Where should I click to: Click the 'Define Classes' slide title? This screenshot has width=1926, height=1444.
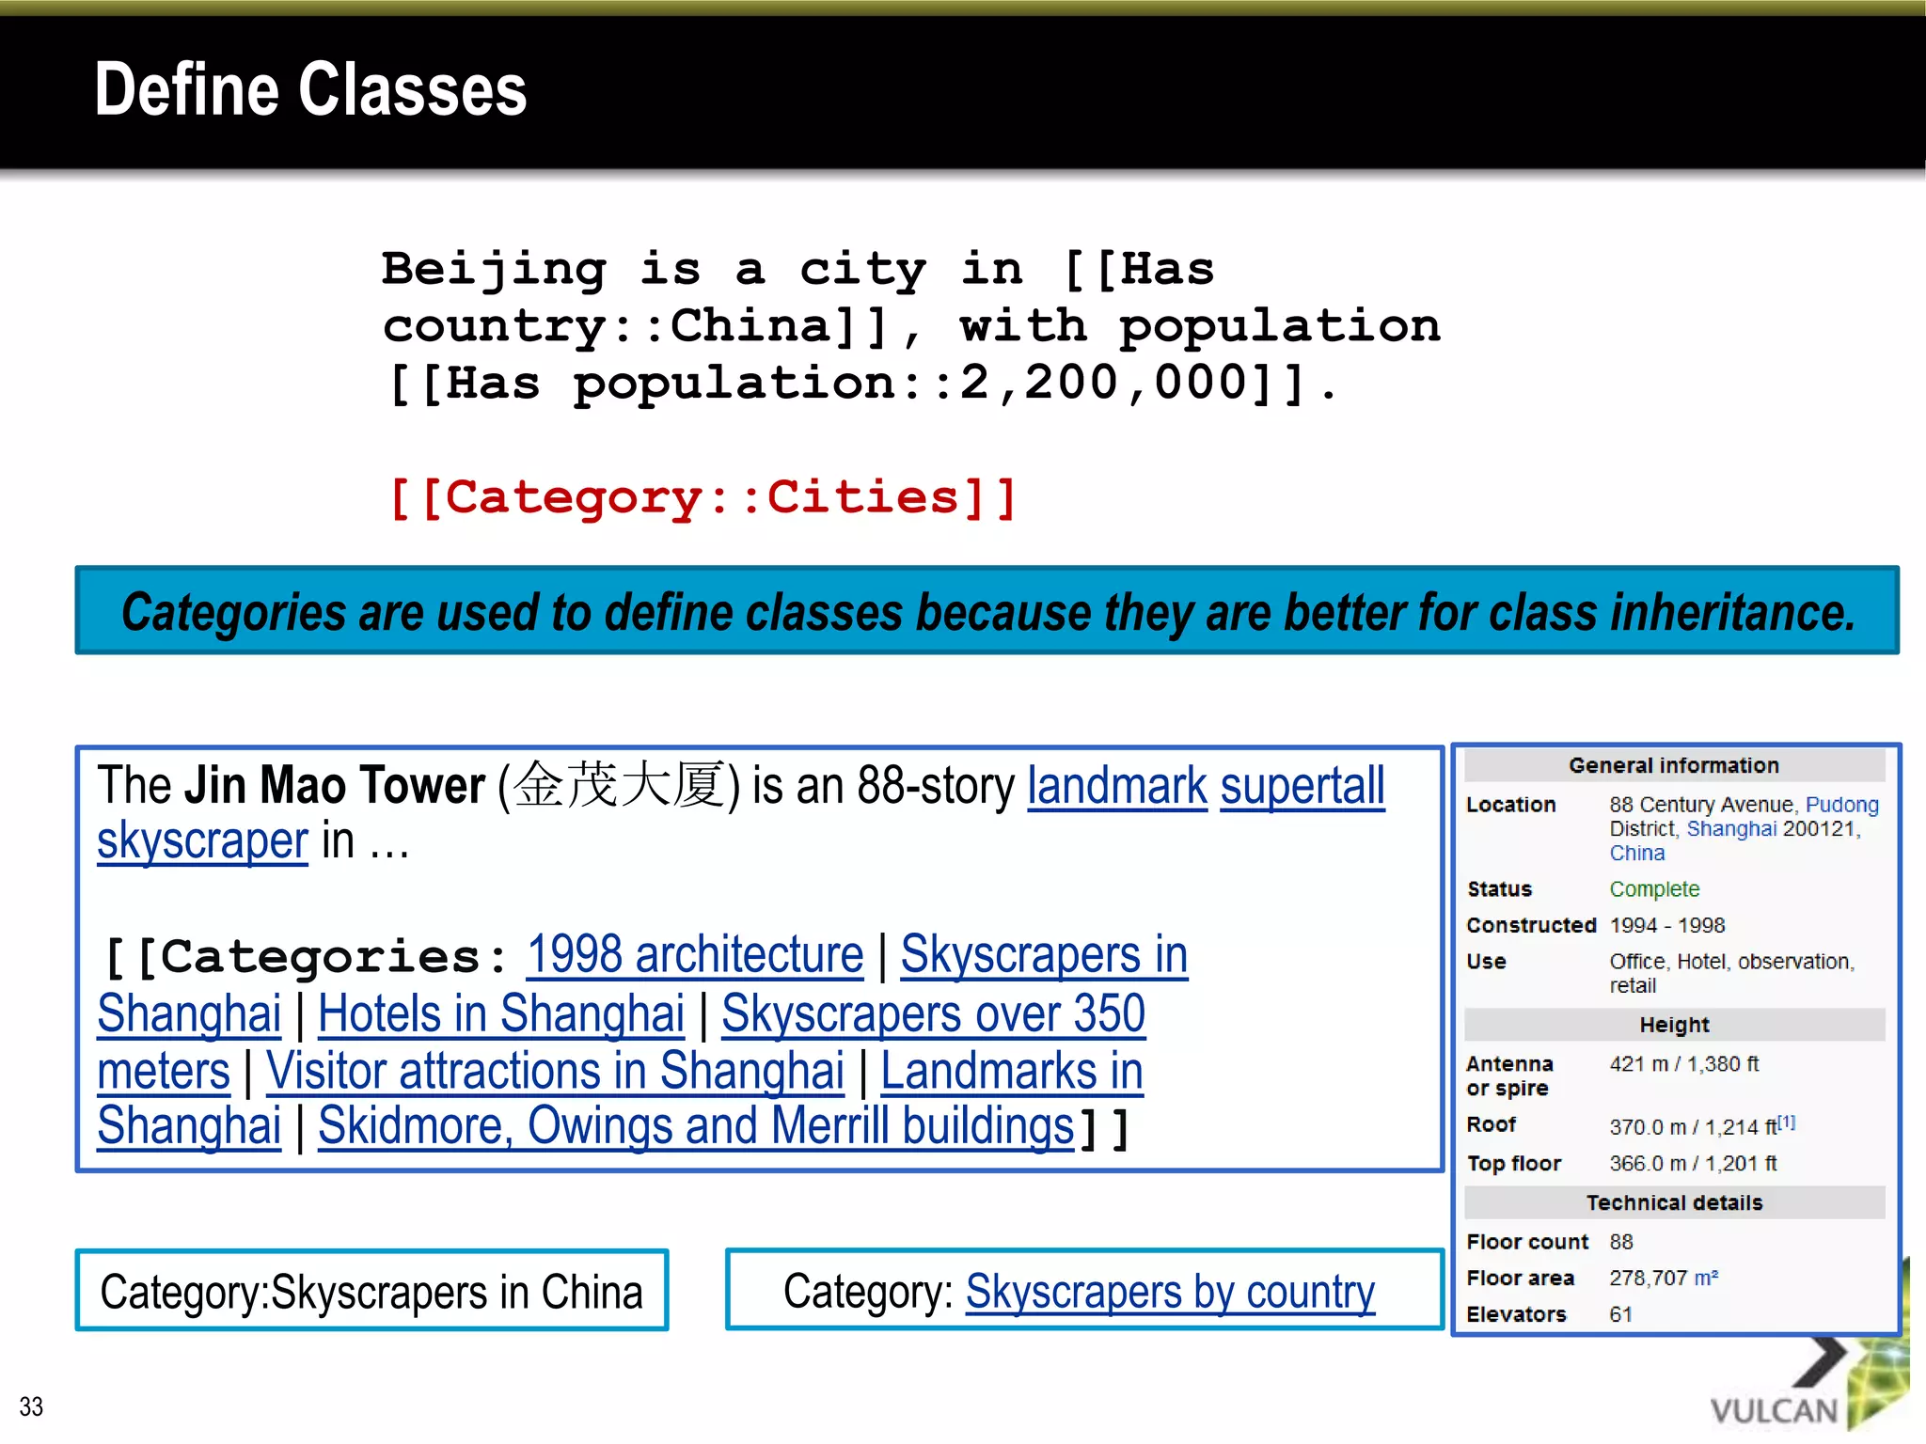point(310,89)
